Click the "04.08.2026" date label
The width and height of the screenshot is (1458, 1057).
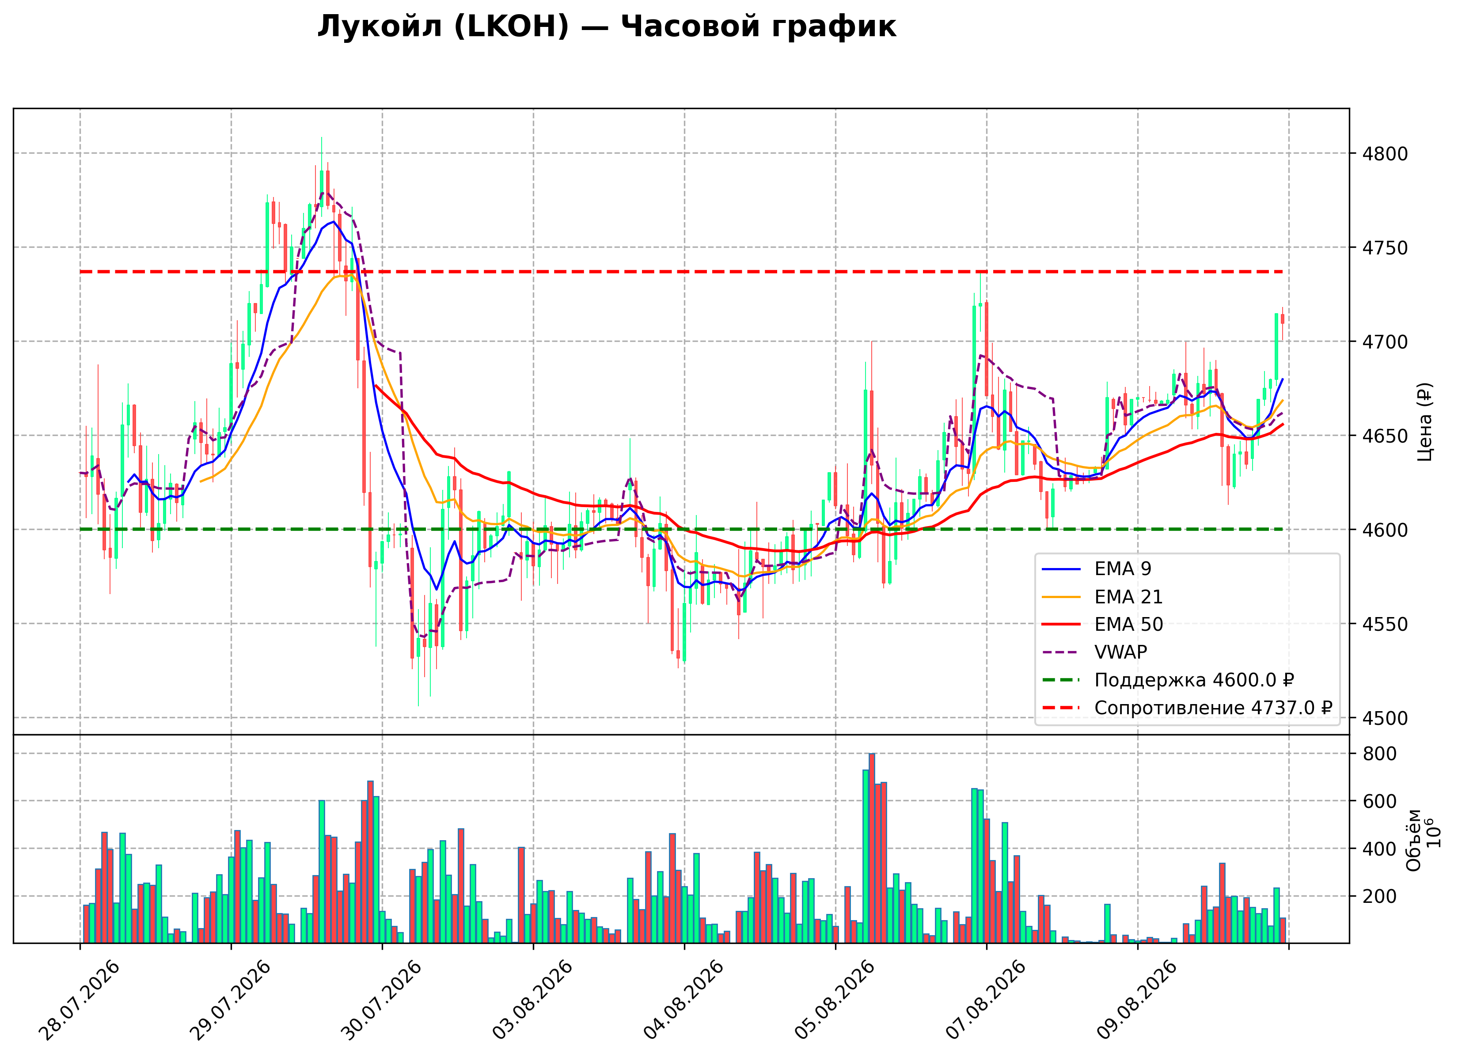tap(684, 1000)
